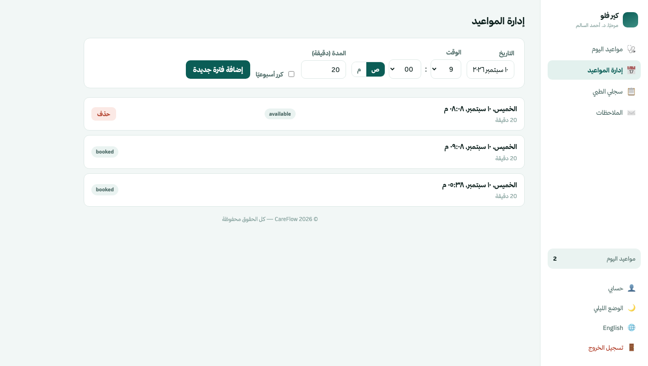The height and width of the screenshot is (366, 648).
Task: Click the clipboard icon for medical record
Action: coord(631,91)
